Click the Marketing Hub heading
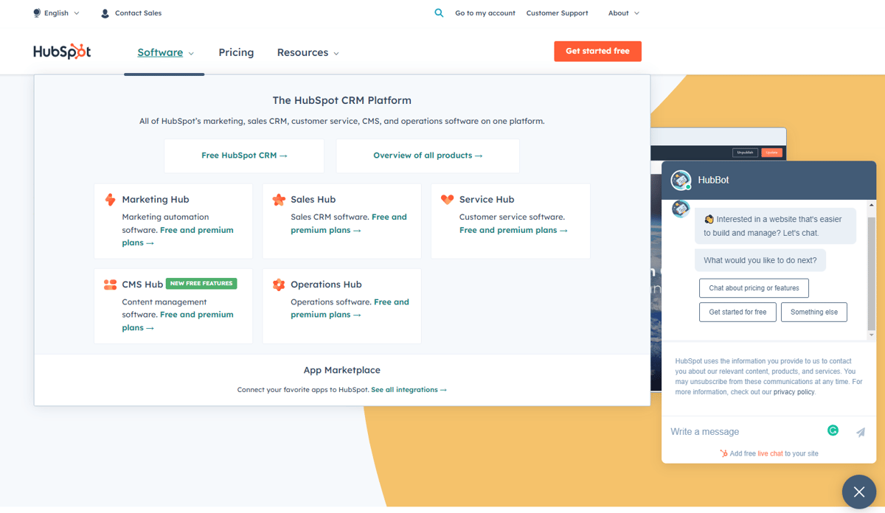This screenshot has width=885, height=513. [x=156, y=200]
